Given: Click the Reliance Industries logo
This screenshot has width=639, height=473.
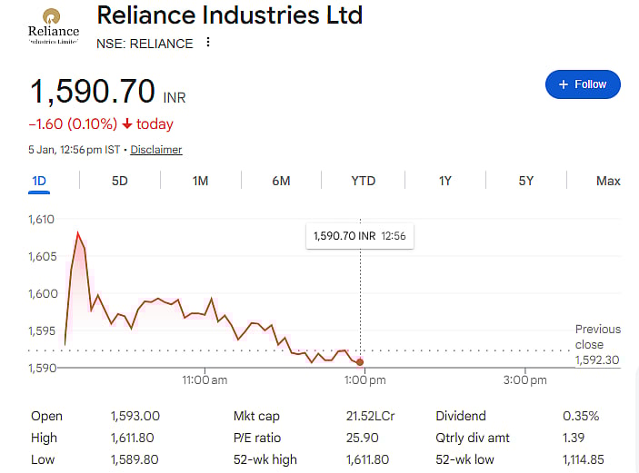Looking at the screenshot, I should [54, 26].
